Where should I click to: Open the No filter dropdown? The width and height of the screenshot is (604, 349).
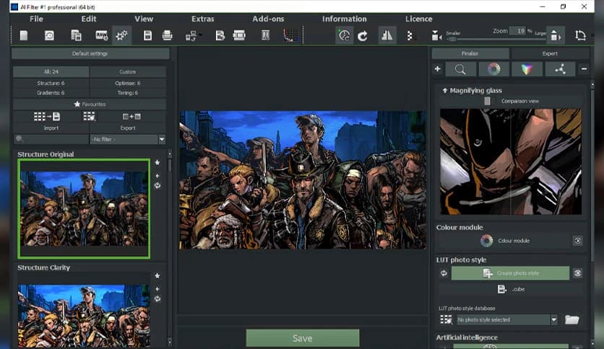coord(127,139)
